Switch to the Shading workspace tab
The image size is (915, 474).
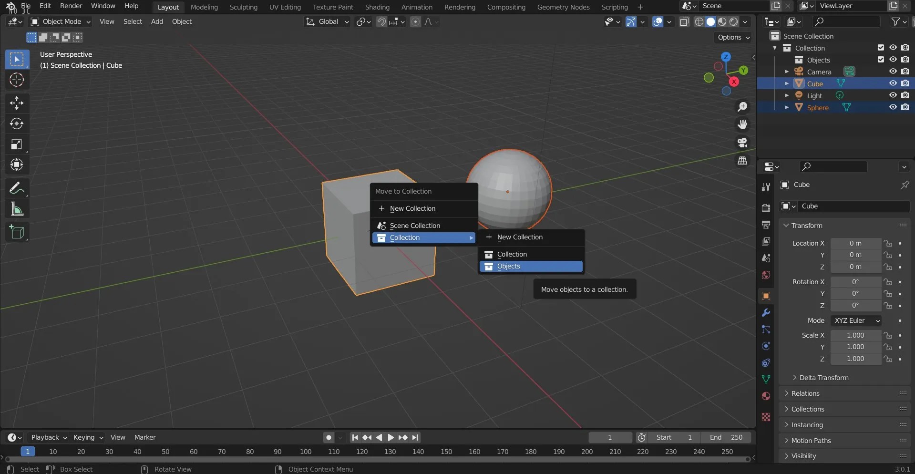point(377,7)
